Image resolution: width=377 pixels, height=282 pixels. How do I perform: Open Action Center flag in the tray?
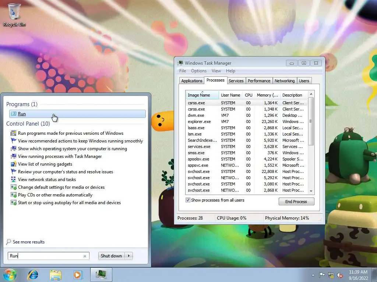click(x=322, y=275)
